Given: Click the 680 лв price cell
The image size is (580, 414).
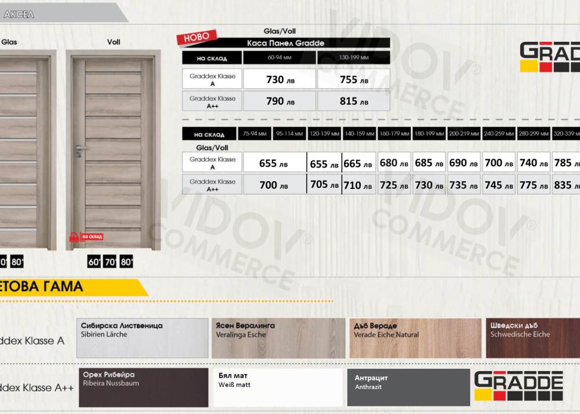Looking at the screenshot, I should tap(394, 163).
